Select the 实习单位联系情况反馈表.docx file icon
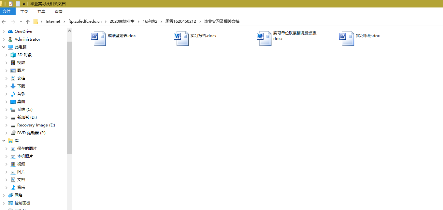Screen dimensions: 443x210 pyautogui.click(x=264, y=39)
